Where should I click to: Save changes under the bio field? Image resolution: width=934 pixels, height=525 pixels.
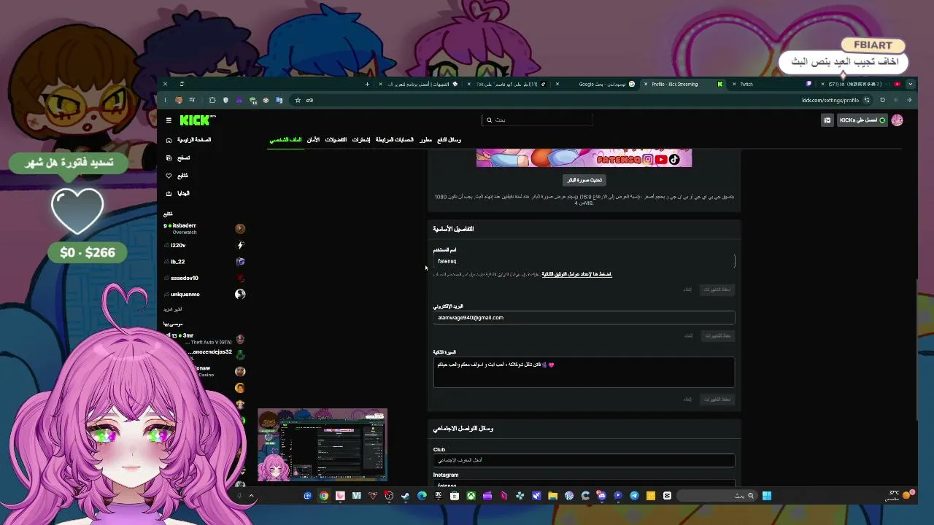[x=716, y=400]
